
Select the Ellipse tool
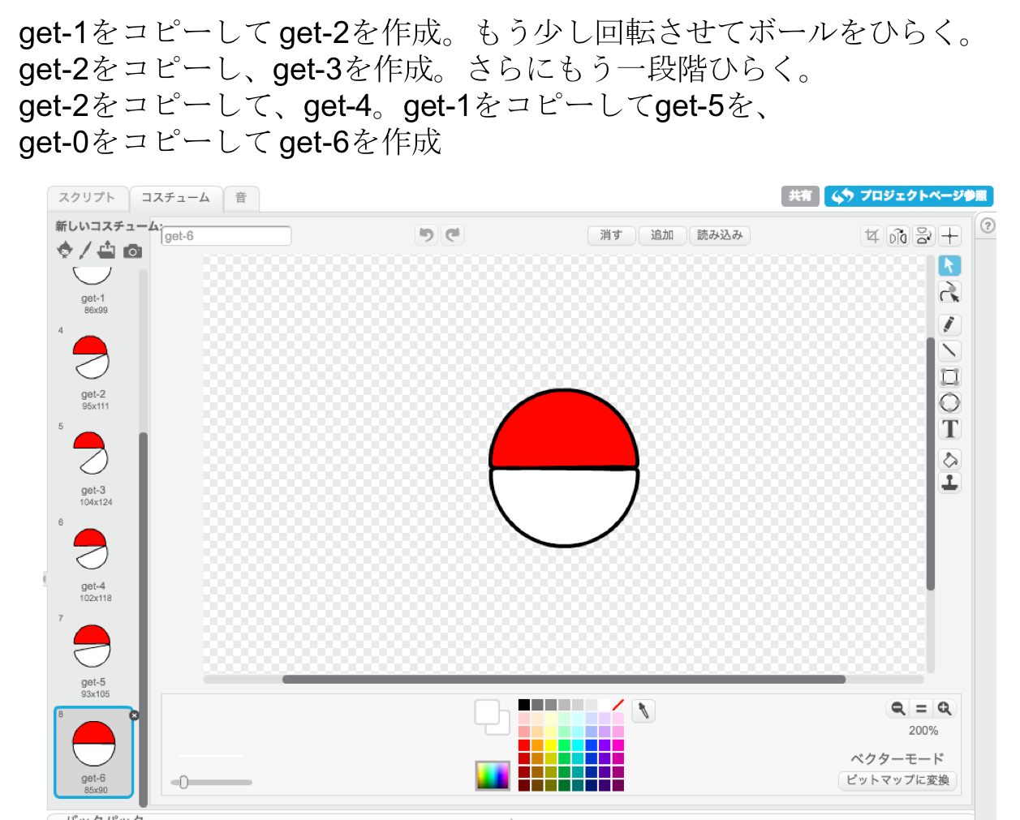coord(949,402)
